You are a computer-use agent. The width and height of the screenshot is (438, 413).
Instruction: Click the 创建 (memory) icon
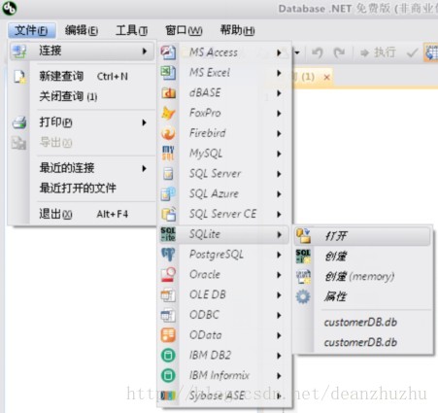(x=303, y=276)
